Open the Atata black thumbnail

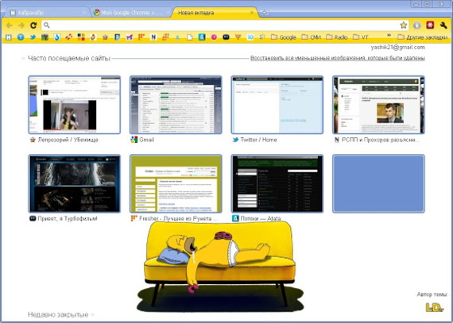click(277, 183)
